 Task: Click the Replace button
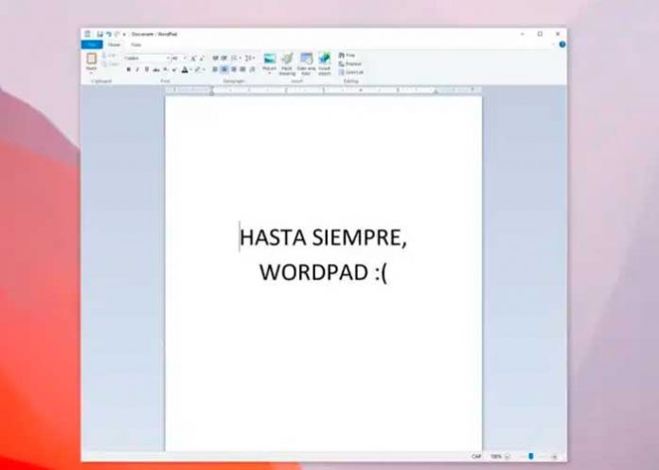click(x=349, y=63)
